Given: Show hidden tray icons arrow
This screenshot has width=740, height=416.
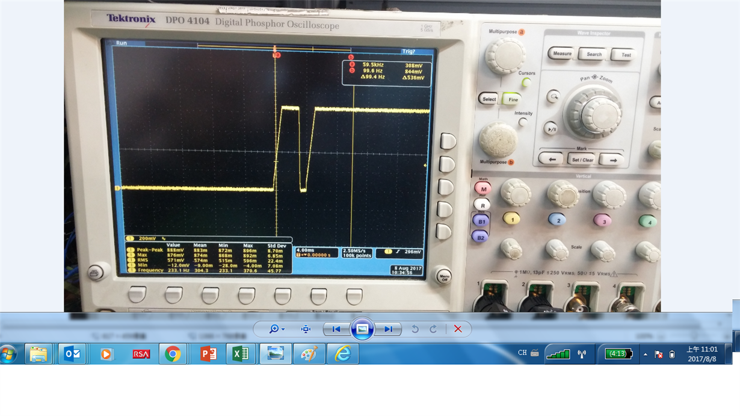Looking at the screenshot, I should point(646,355).
